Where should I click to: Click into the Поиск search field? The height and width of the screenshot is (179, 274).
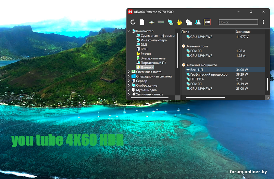pos(238,22)
